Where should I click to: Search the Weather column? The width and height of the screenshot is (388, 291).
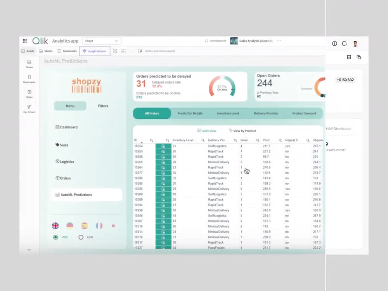(x=258, y=140)
